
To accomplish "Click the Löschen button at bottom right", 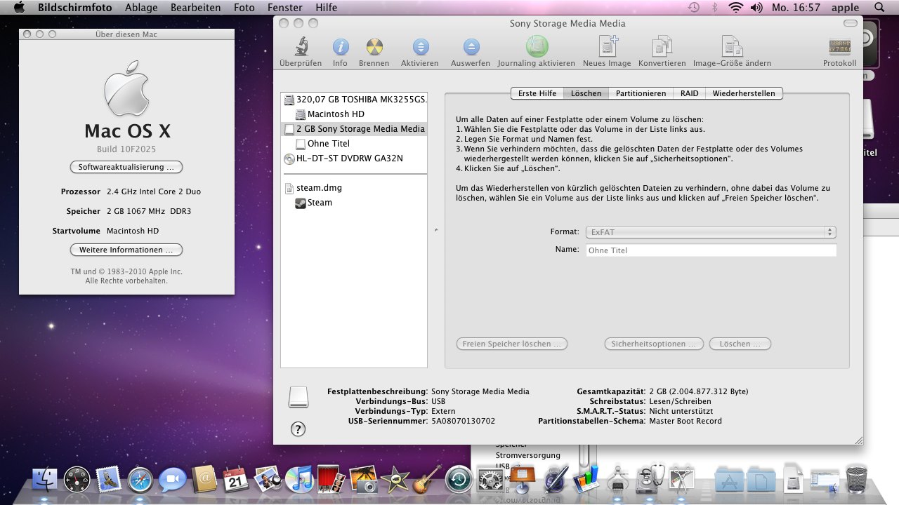I will (740, 344).
